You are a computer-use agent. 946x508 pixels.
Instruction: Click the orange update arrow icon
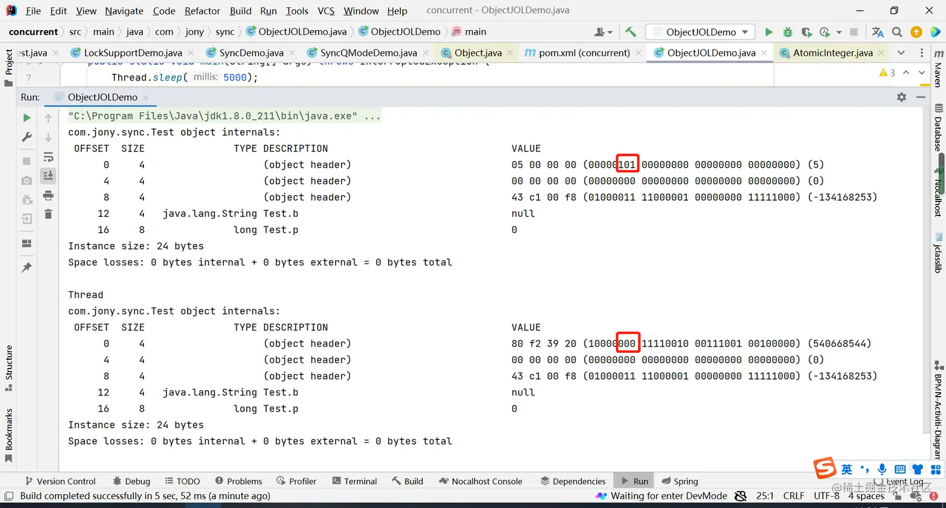(x=916, y=32)
